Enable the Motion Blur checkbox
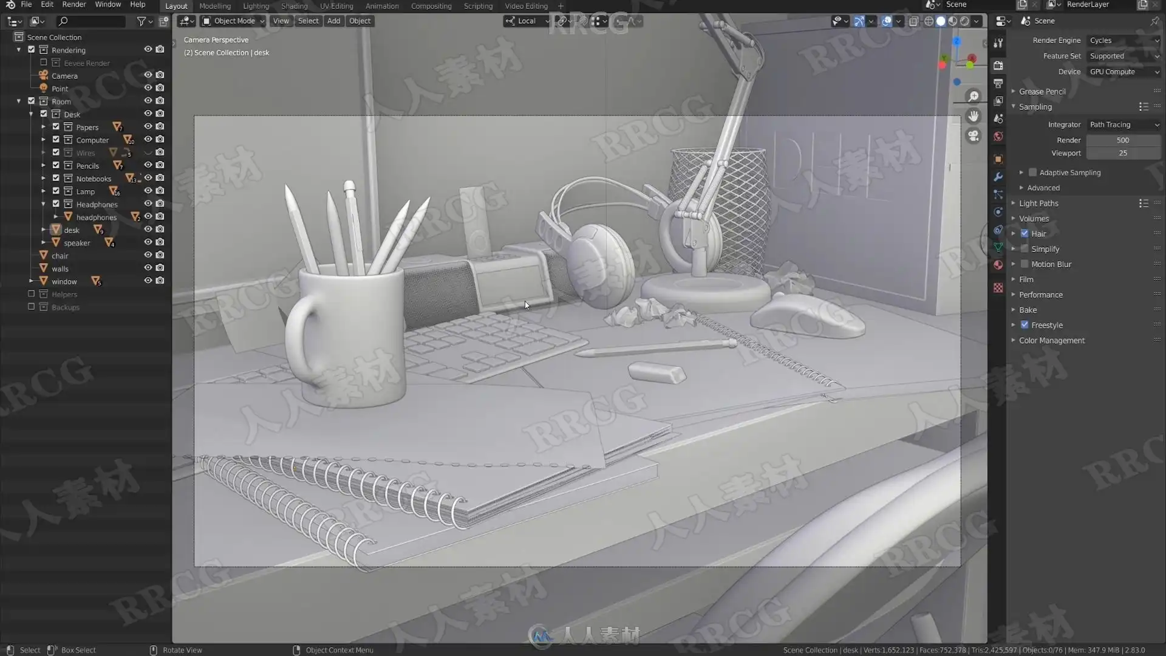The image size is (1166, 656). (1025, 264)
